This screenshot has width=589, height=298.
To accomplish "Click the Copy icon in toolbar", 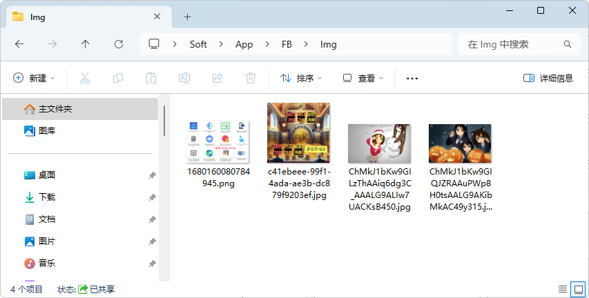I will (118, 78).
